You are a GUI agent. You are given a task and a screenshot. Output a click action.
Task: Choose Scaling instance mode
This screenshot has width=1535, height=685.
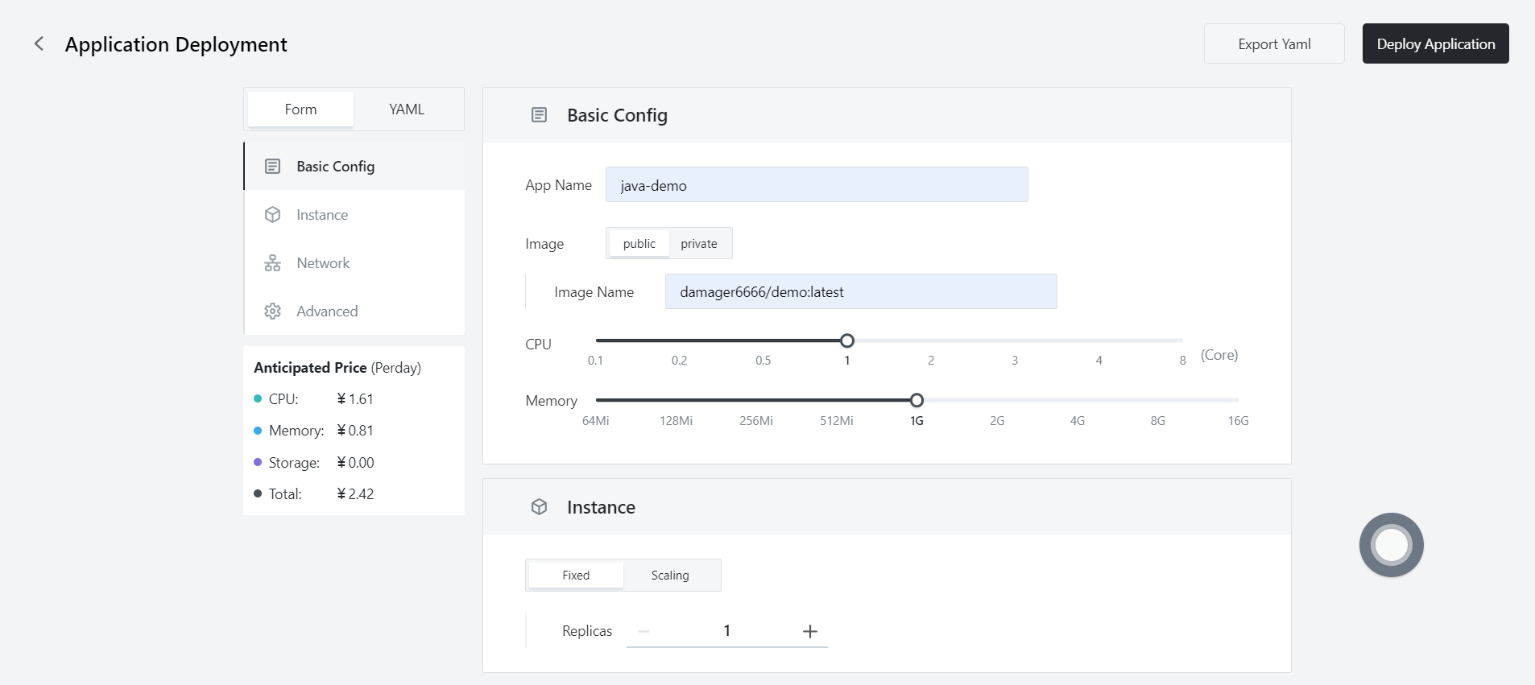click(x=670, y=576)
